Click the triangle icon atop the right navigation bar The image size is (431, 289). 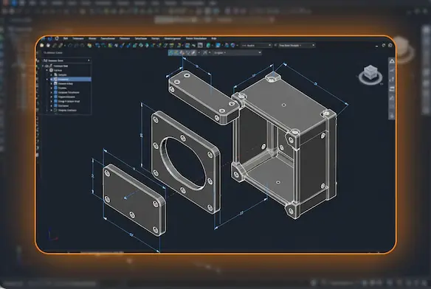[x=392, y=61]
